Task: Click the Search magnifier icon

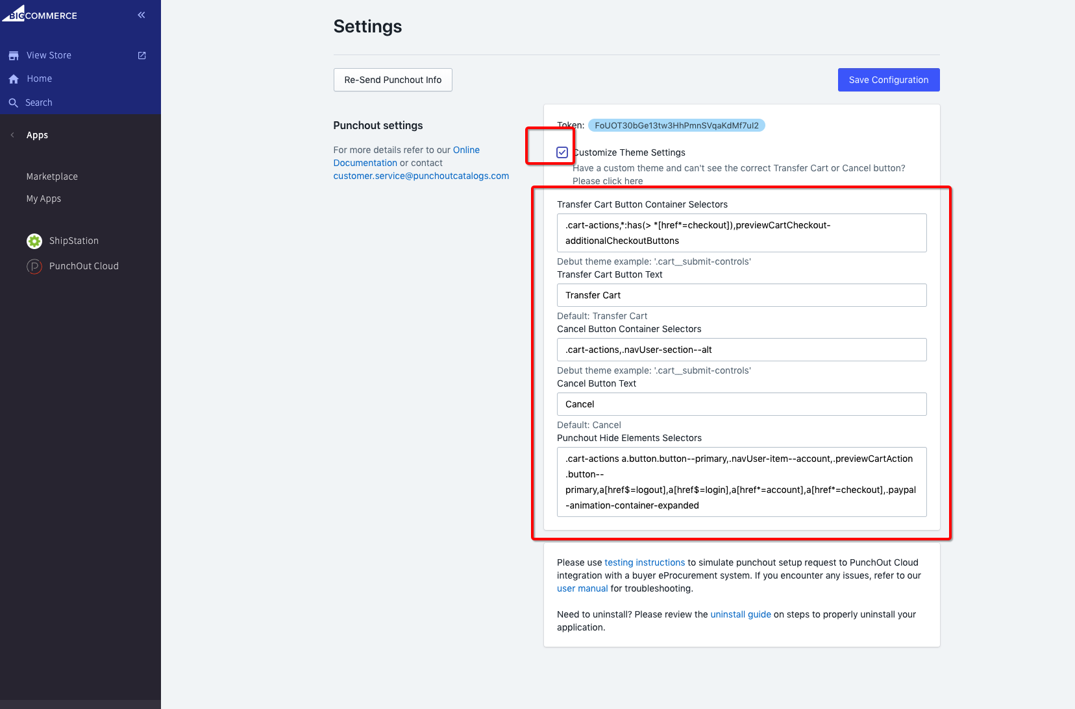Action: (x=13, y=102)
